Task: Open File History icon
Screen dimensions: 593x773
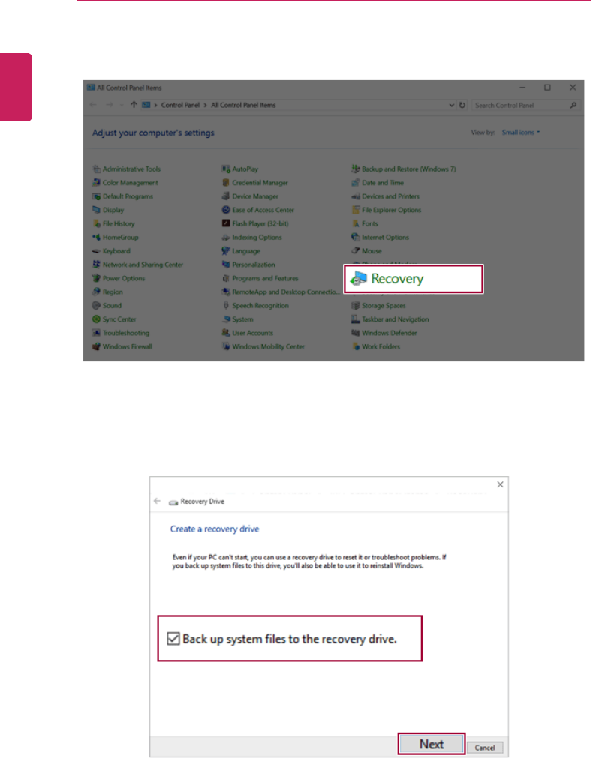Action: (x=97, y=224)
